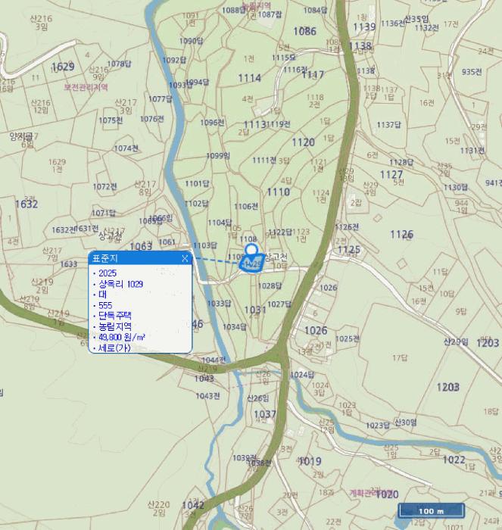The image size is (502, 530).
Task: Click the 산30임 forest parcel label
Action: point(406,422)
